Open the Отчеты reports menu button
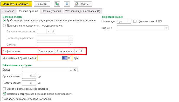 pos(83,4)
